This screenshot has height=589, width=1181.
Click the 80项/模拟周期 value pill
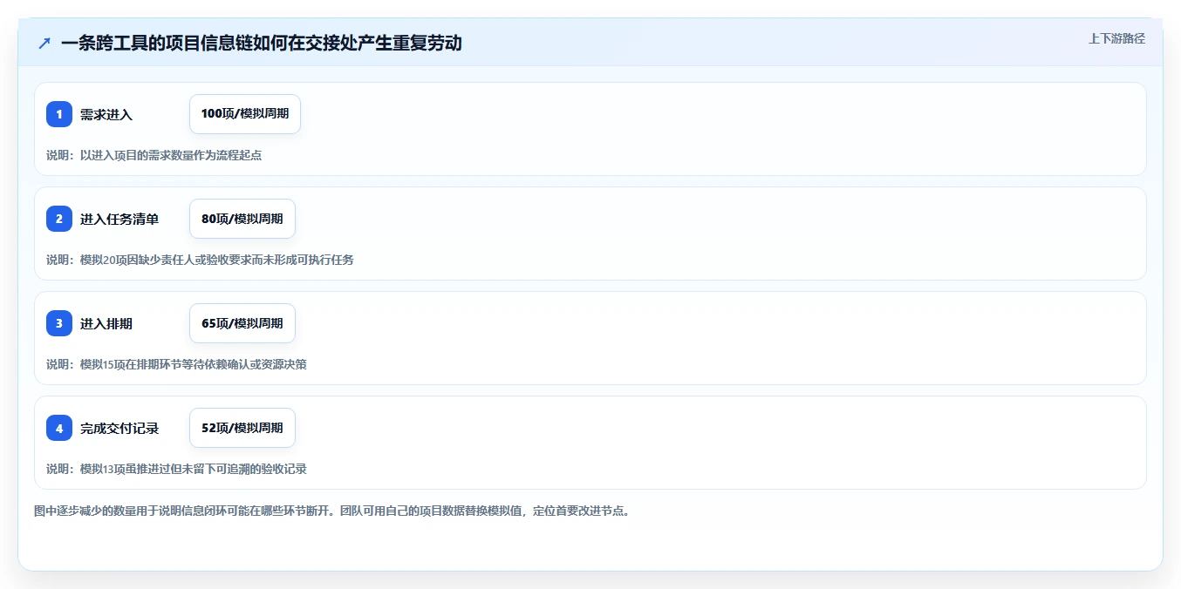(242, 219)
